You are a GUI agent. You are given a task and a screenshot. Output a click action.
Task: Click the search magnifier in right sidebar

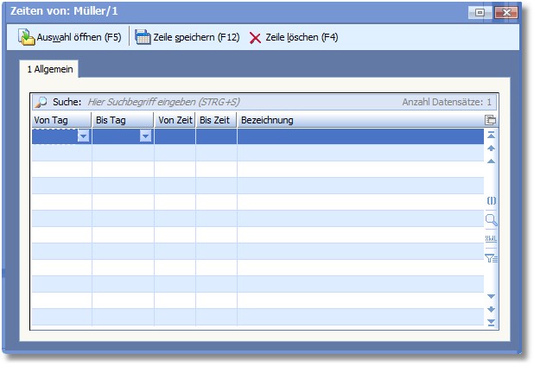point(492,220)
